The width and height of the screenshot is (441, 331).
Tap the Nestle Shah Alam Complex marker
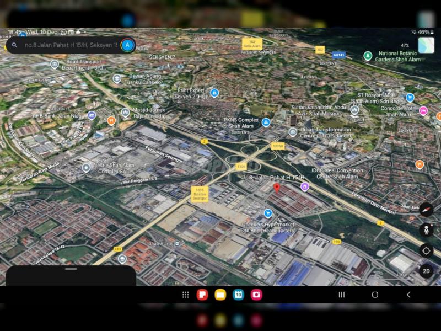tap(86, 168)
